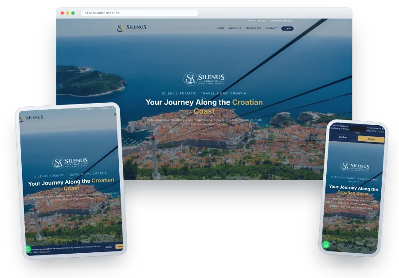399x278 pixels.
Task: Open the hamburger menu on the tablet
Action: (x=115, y=115)
